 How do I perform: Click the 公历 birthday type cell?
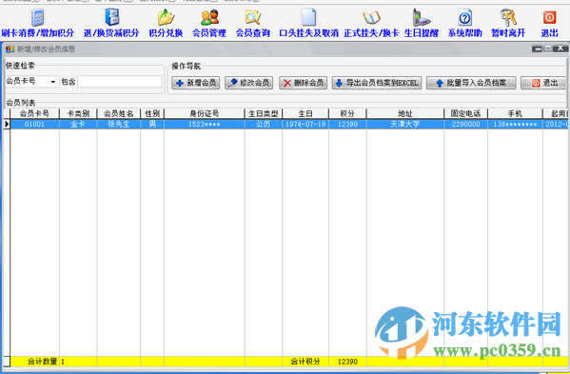(x=264, y=125)
